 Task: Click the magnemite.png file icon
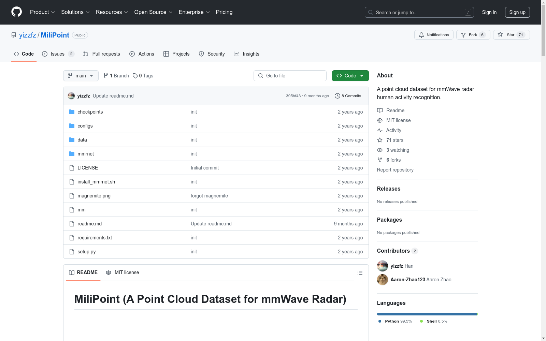click(x=72, y=196)
